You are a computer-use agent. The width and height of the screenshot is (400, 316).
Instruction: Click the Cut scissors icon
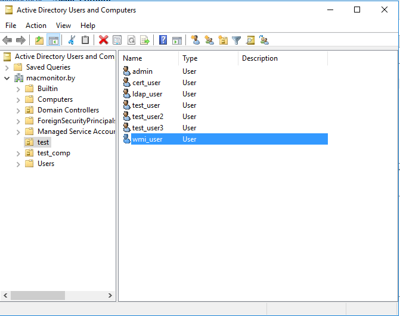72,40
